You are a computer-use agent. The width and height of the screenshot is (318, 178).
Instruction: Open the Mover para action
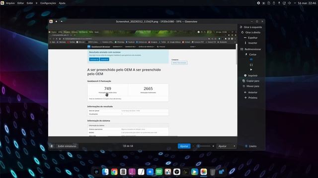click(x=251, y=86)
